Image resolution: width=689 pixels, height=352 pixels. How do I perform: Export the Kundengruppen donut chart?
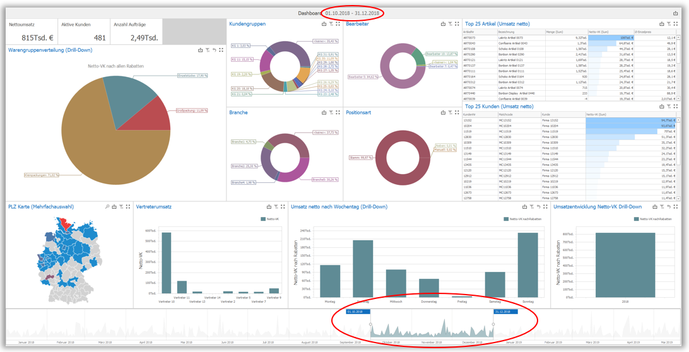click(324, 24)
